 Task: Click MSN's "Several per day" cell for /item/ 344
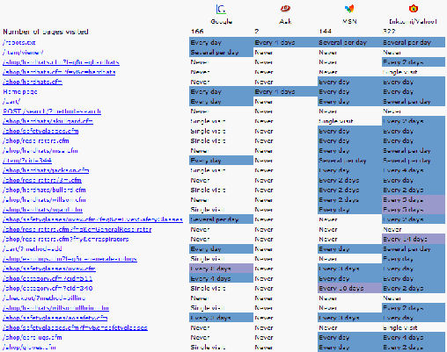[349, 161]
